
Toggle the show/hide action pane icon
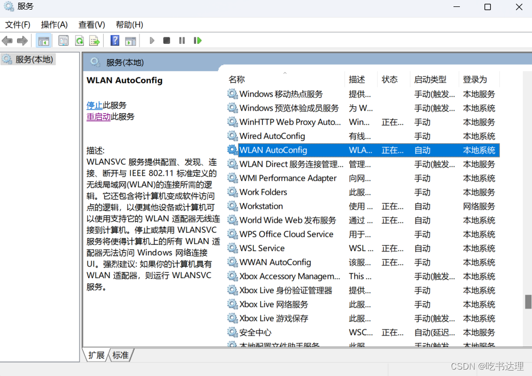(131, 41)
